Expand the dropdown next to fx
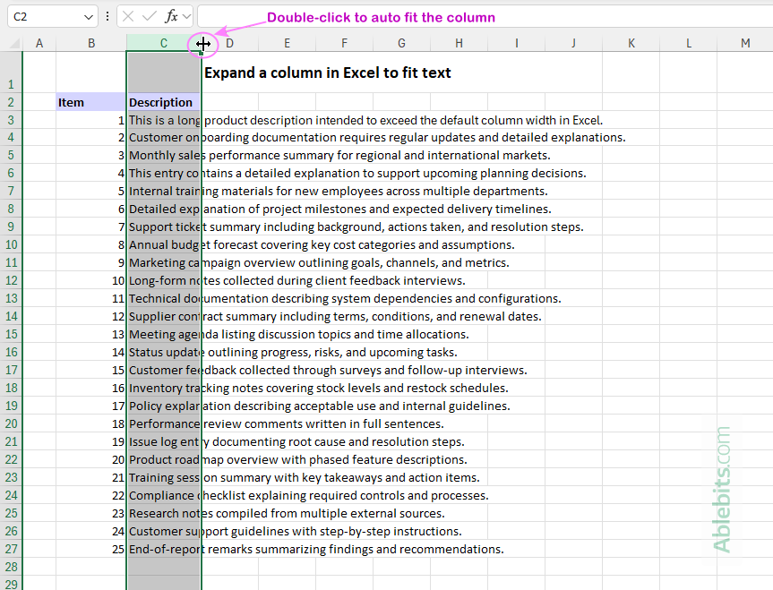Viewport: 773px width, 590px height. 186,16
